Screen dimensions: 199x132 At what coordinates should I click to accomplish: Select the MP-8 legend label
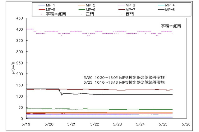click(x=170, y=10)
